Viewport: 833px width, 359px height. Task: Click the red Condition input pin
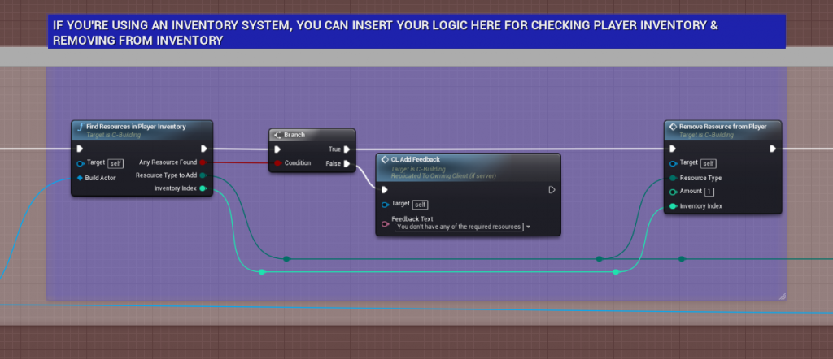pyautogui.click(x=278, y=163)
